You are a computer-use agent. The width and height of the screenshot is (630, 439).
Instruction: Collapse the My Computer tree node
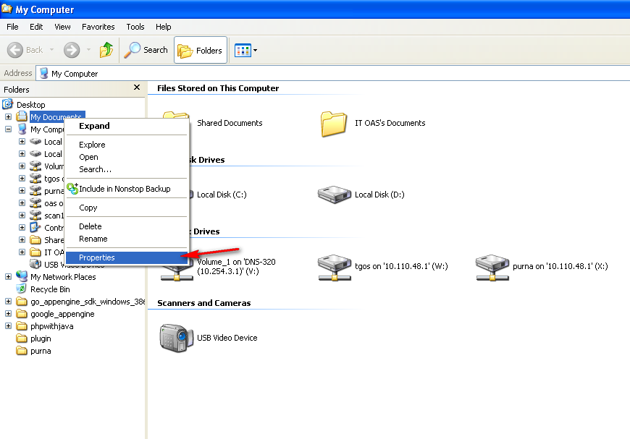pos(8,129)
